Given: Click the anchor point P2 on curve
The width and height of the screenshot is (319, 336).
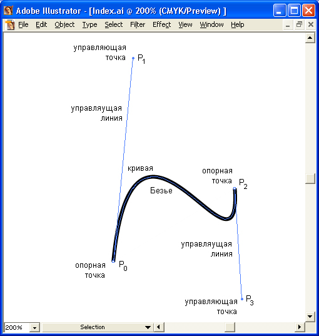Looking at the screenshot, I should [x=235, y=188].
